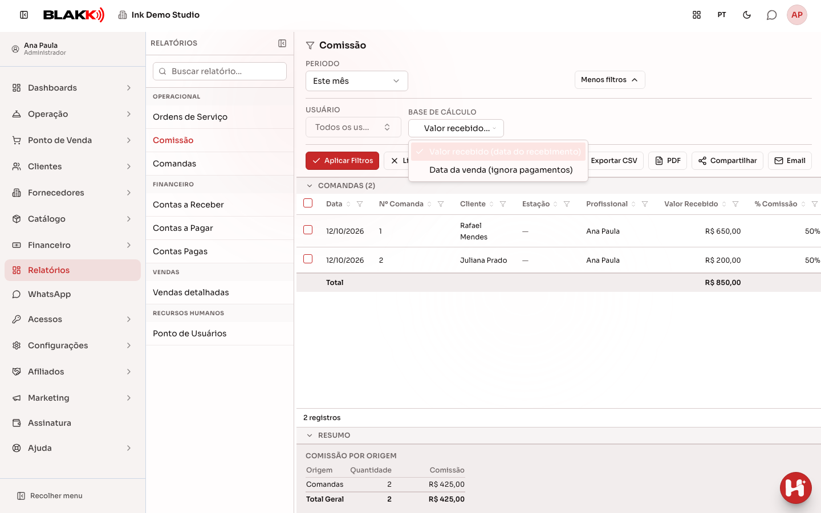Filter the Valor Recebido column funnel icon
The height and width of the screenshot is (513, 821).
735,204
